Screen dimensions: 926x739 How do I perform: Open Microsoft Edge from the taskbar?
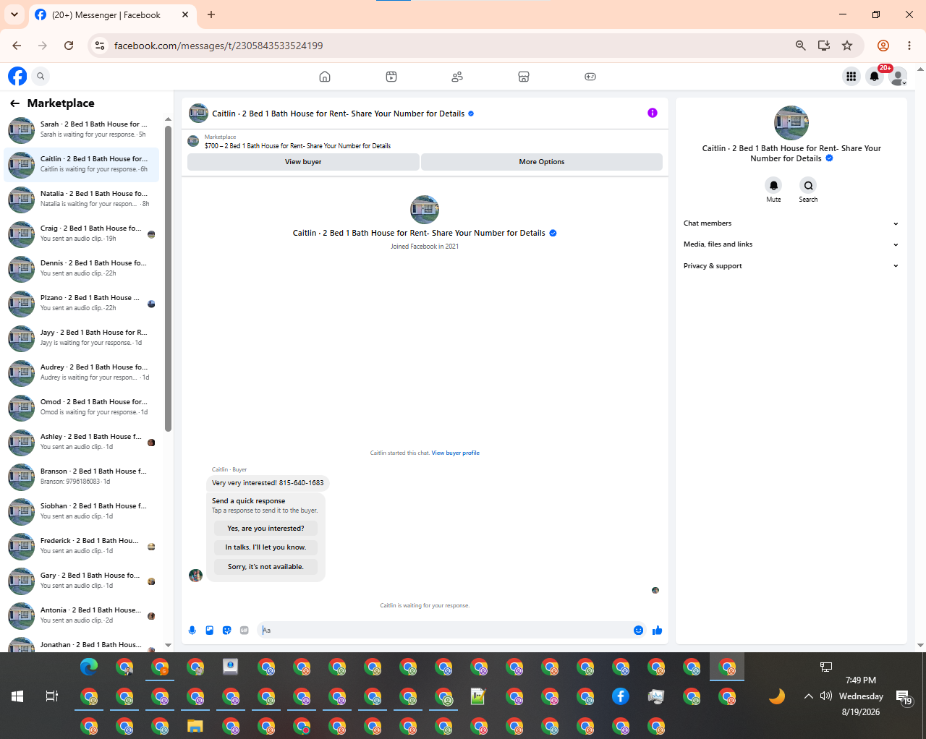point(89,667)
